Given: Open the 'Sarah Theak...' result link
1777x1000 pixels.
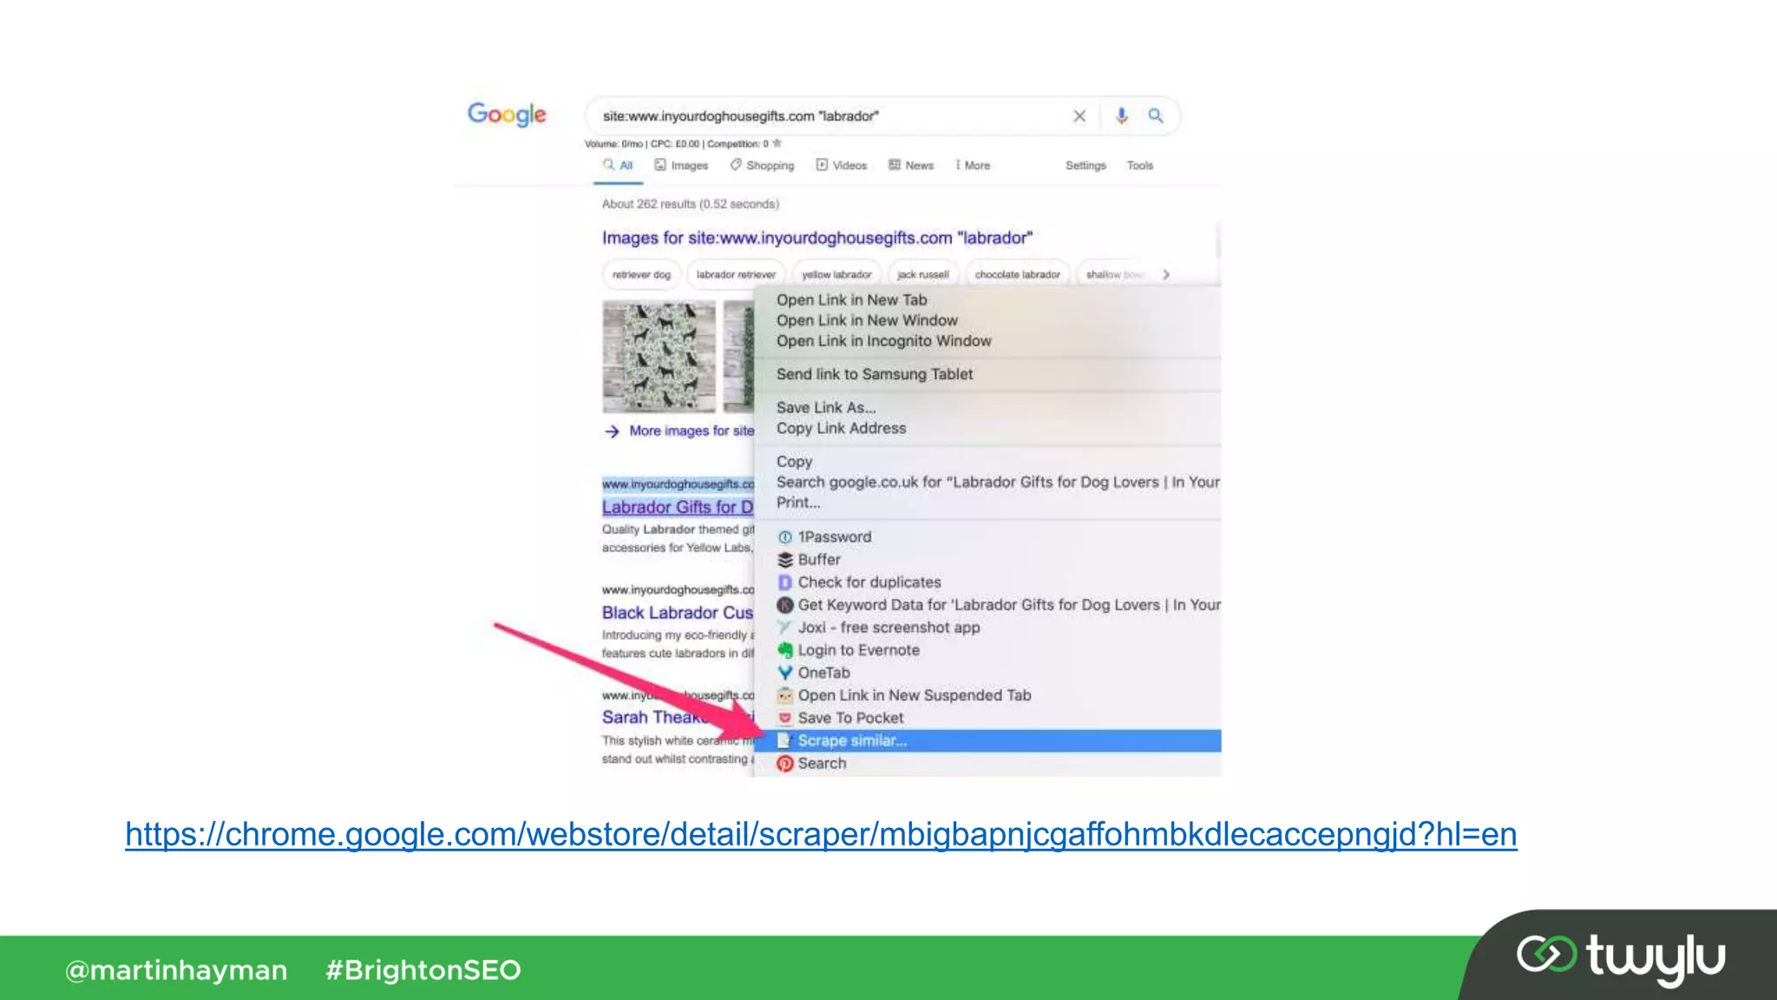Looking at the screenshot, I should 678,718.
